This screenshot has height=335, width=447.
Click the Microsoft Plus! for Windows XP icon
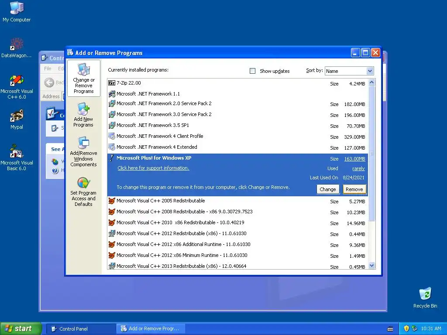click(x=112, y=158)
